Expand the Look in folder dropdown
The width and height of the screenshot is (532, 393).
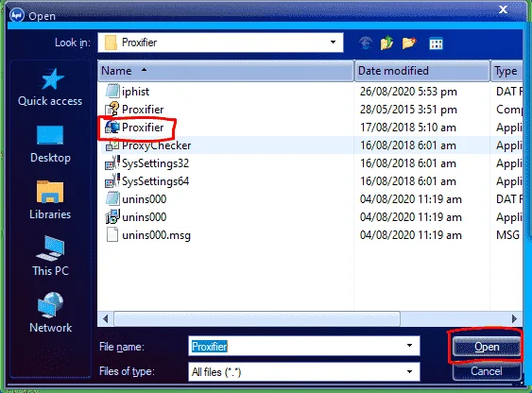[x=333, y=43]
